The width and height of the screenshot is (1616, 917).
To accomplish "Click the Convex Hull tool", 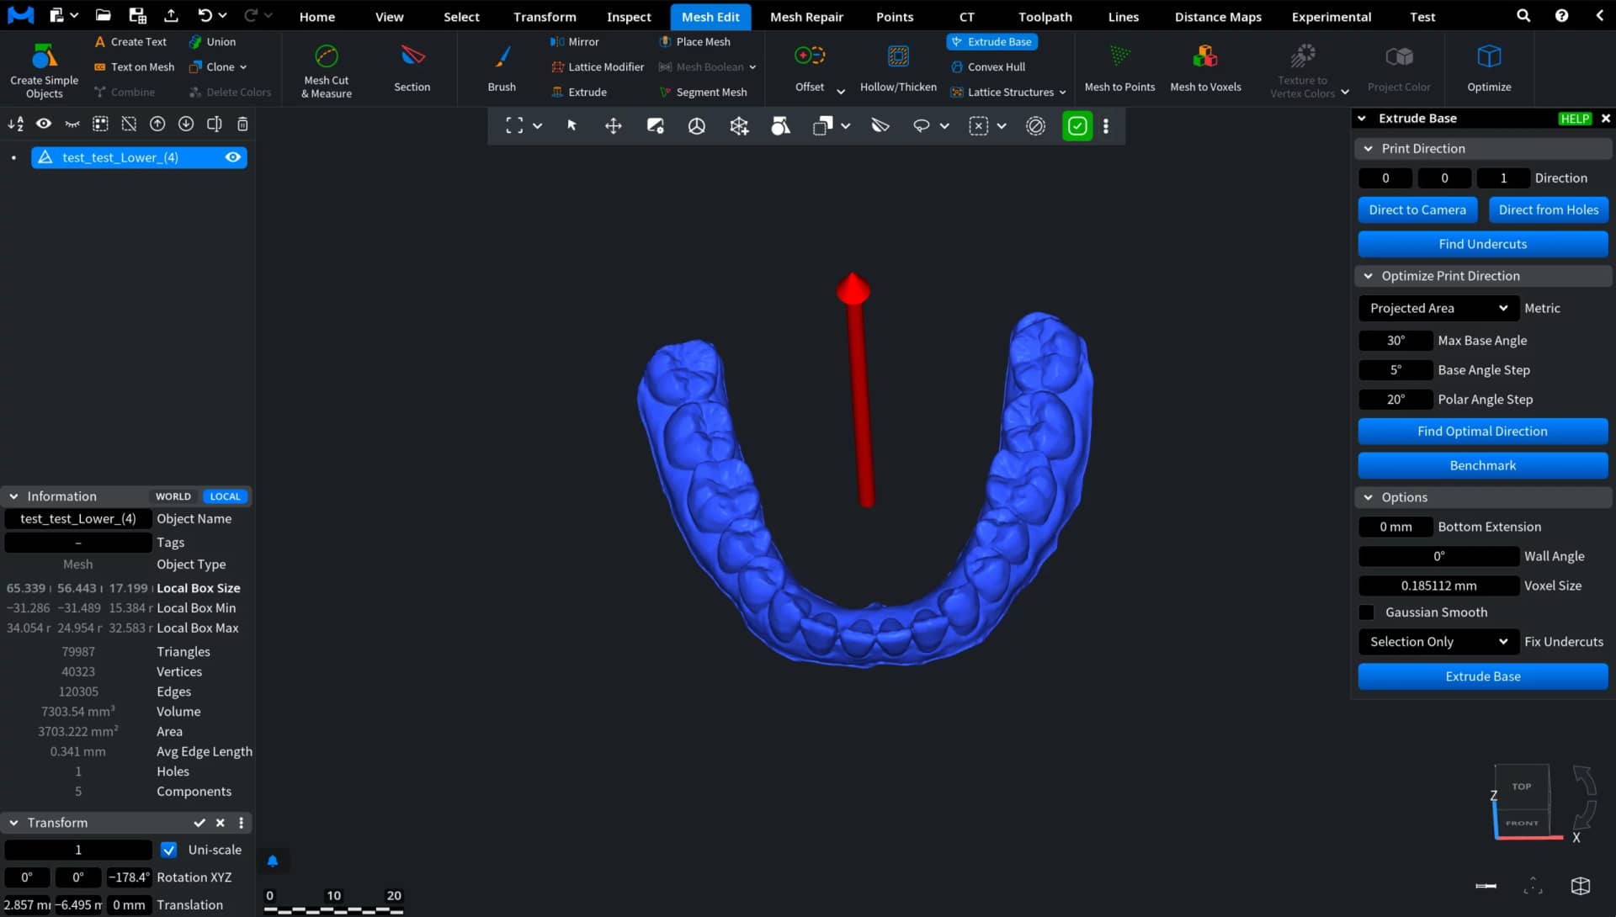I will (x=988, y=66).
